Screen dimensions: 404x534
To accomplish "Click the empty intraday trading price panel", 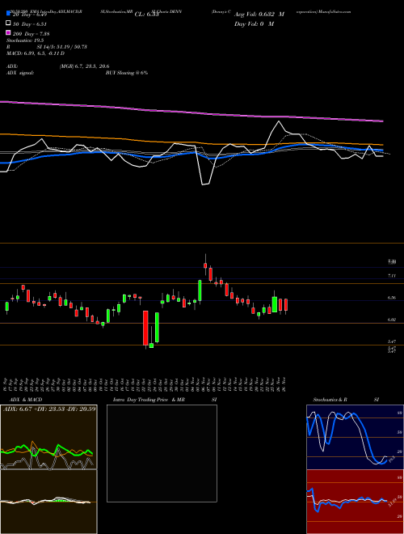I will click(x=162, y=453).
